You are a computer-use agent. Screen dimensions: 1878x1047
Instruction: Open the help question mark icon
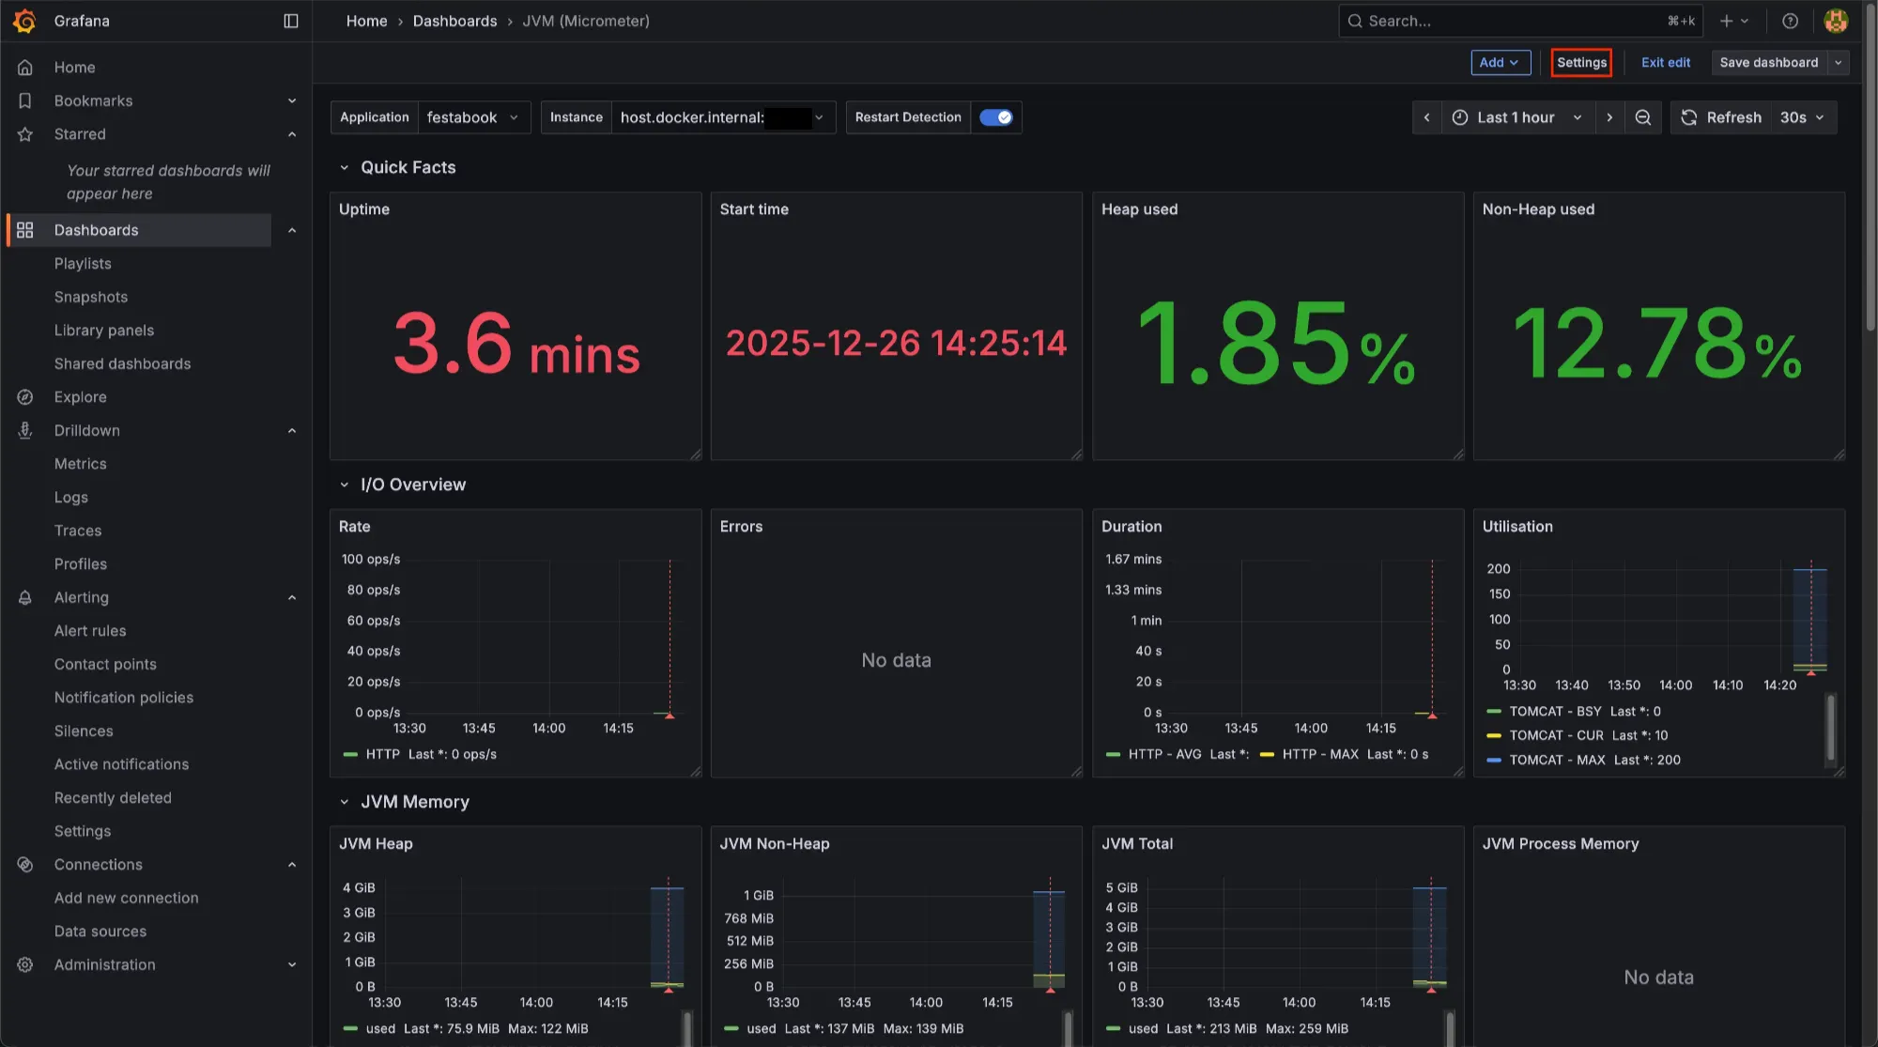pos(1790,21)
